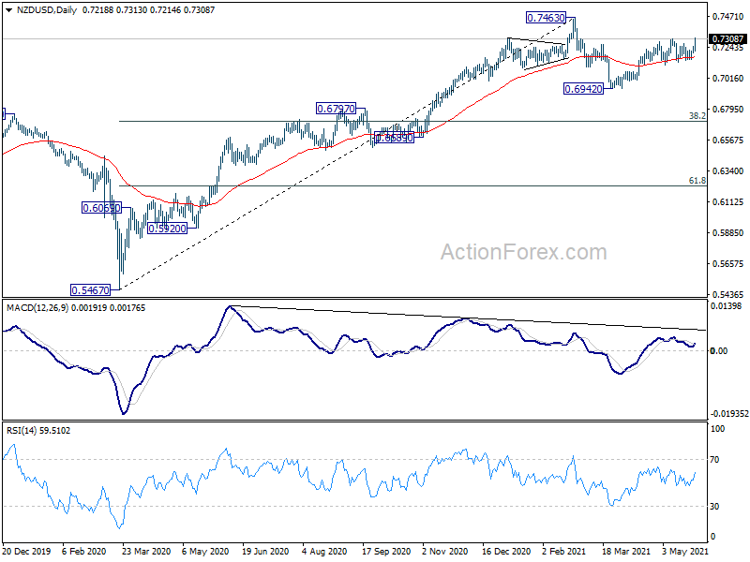Click the 4 Aug 2020 date marker
Viewport: 750px width, 562px height.
pyautogui.click(x=324, y=551)
